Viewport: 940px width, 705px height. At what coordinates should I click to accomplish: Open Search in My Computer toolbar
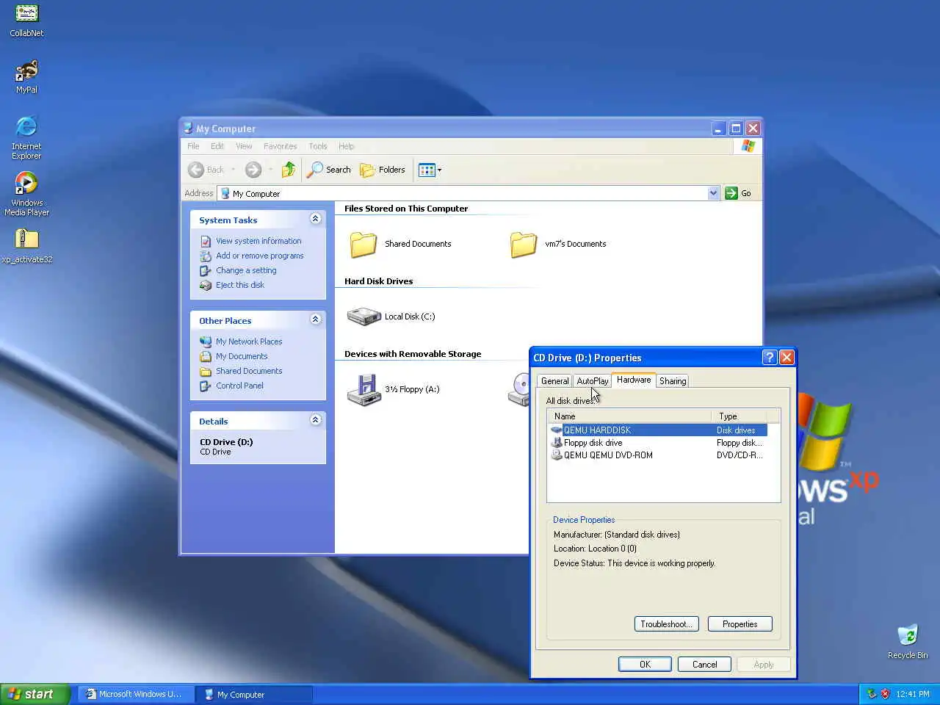(x=329, y=170)
